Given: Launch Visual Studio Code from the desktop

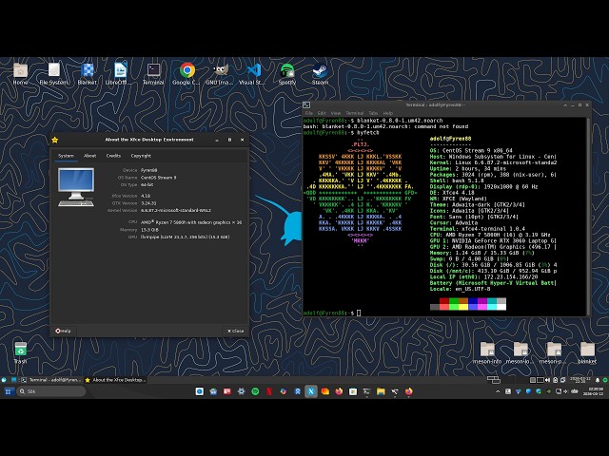Looking at the screenshot, I should (253, 74).
